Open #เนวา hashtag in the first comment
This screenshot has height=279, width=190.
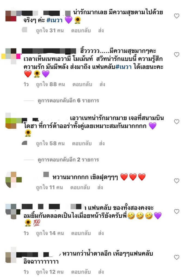pos(54,20)
